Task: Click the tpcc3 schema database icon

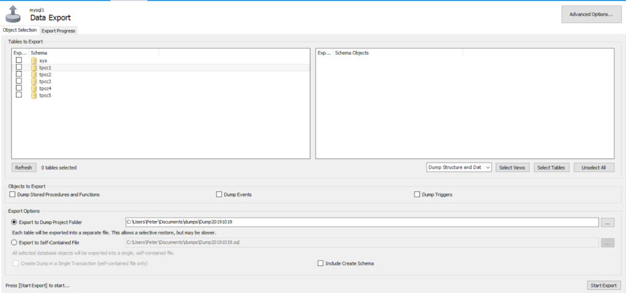Action: click(x=34, y=81)
